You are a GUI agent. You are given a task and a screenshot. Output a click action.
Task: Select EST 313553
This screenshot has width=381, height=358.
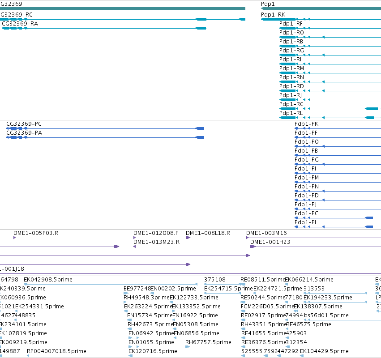314,289
